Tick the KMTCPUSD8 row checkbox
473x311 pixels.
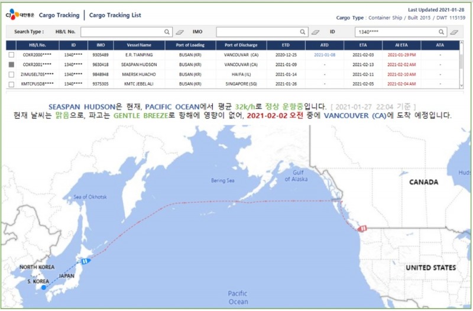click(x=12, y=84)
